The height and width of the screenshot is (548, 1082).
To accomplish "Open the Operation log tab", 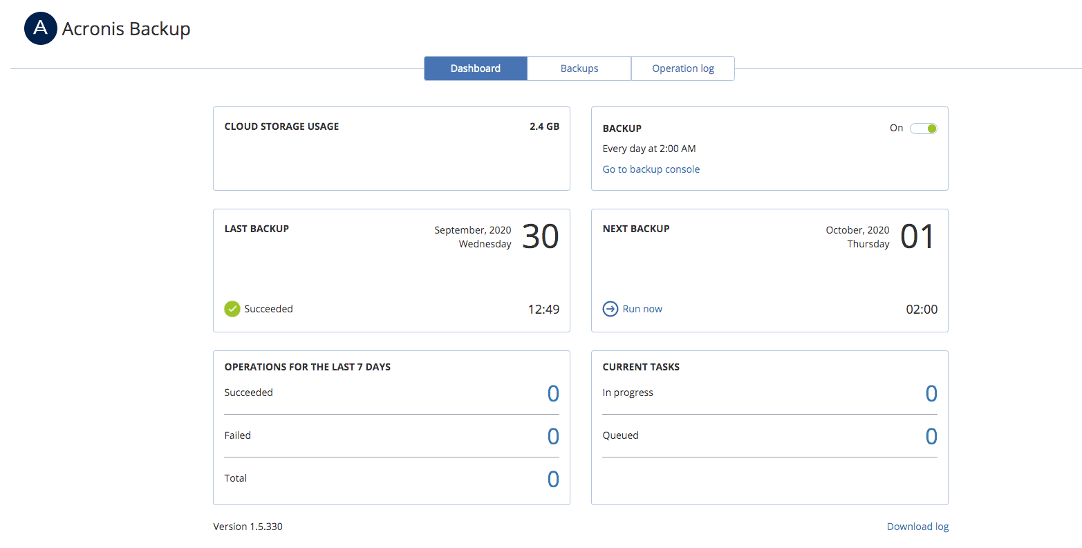I will pyautogui.click(x=683, y=68).
